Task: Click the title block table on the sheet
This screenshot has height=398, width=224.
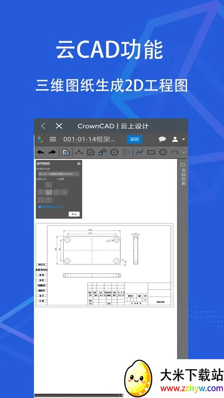Action: [129, 294]
